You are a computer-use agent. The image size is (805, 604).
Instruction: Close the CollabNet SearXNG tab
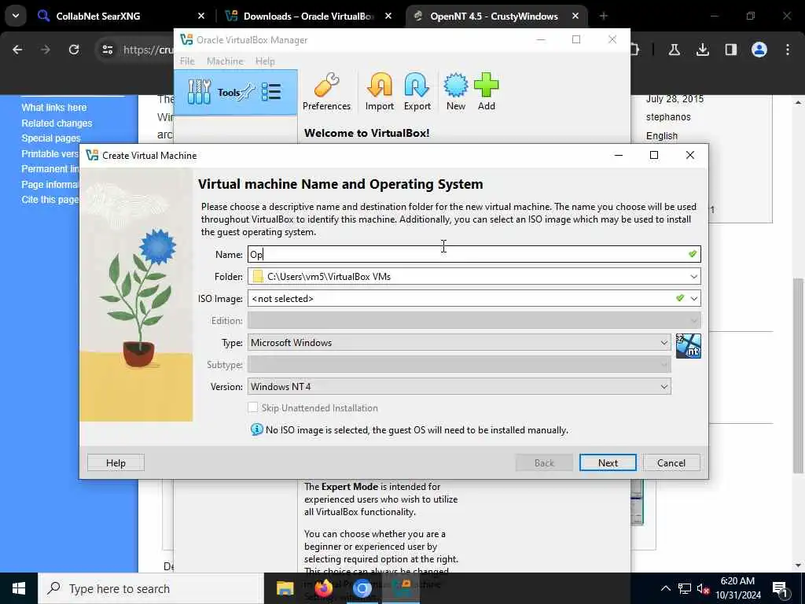click(x=201, y=16)
